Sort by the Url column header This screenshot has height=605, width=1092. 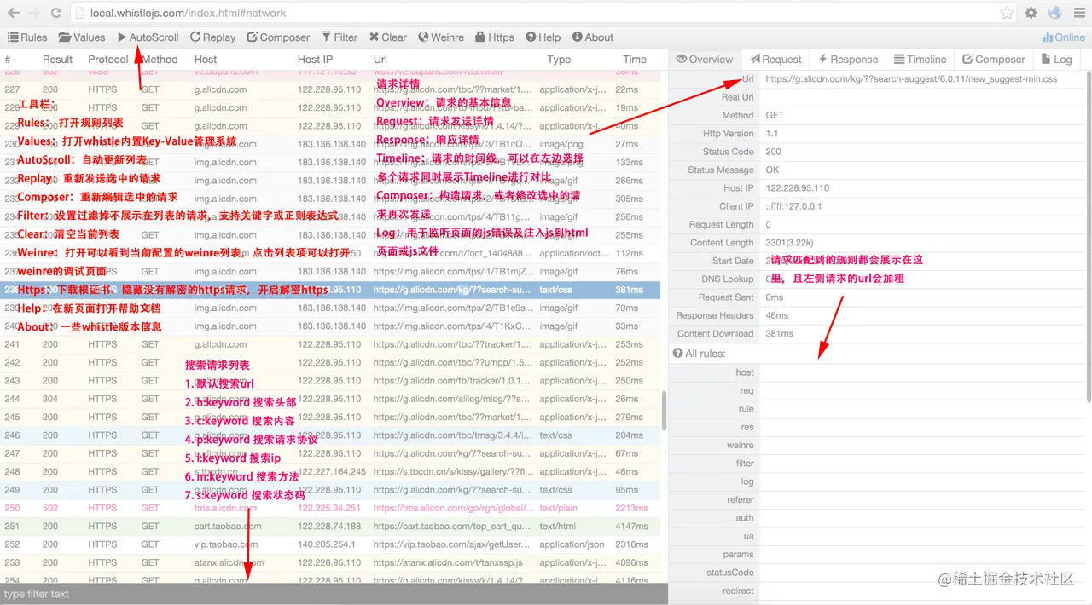pos(380,60)
